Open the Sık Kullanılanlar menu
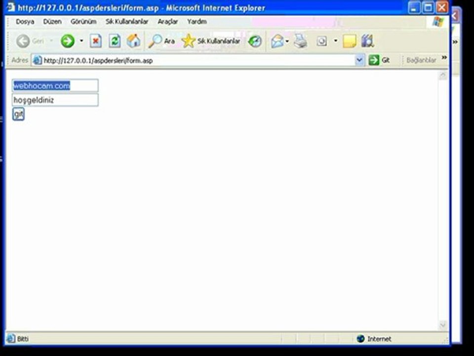 coord(127,21)
